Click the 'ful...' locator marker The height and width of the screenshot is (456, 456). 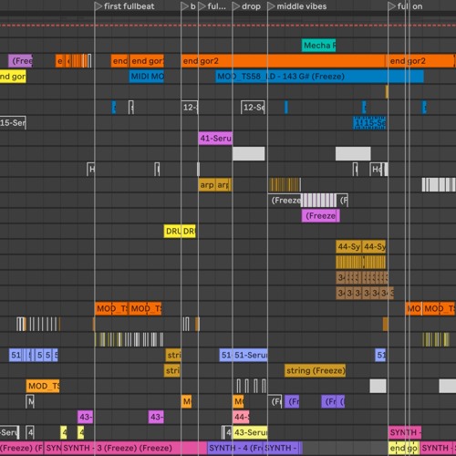212,6
